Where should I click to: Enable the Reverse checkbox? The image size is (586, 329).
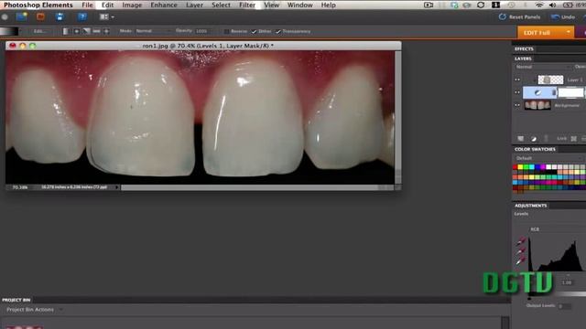coord(226,31)
